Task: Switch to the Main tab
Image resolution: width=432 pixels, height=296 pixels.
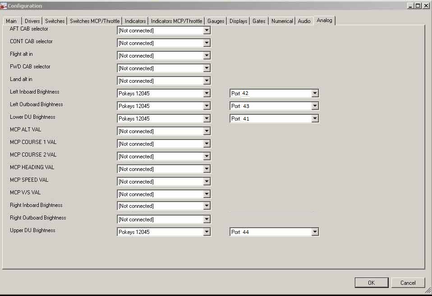Action: point(11,21)
